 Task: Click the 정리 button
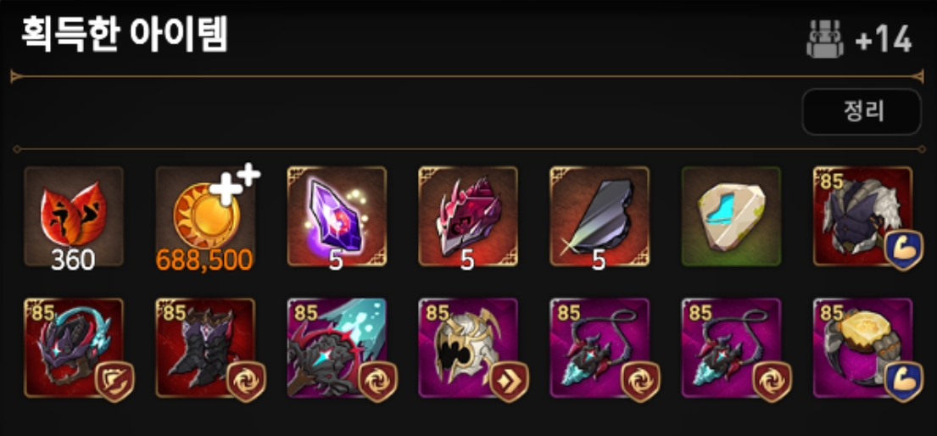862,112
